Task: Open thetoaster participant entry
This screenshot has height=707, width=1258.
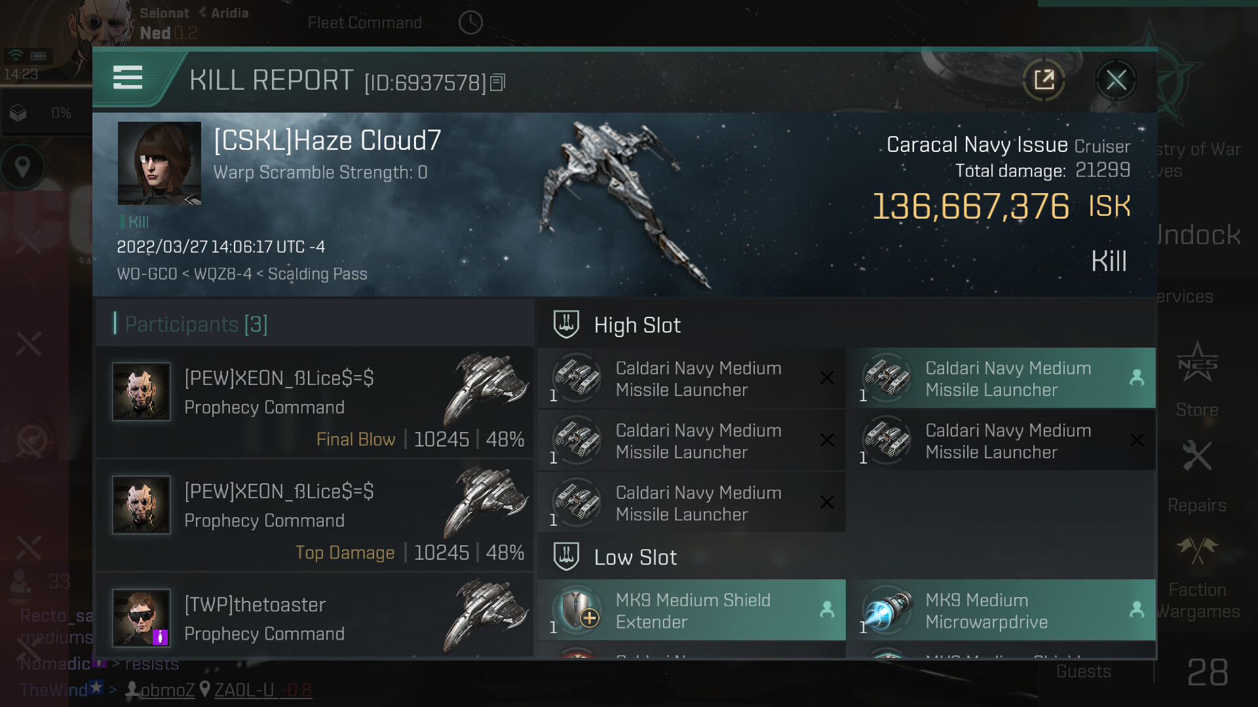Action: [x=314, y=617]
